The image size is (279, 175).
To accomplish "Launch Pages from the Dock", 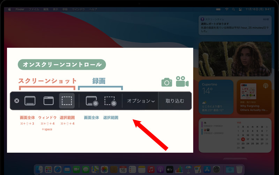I will tap(198, 169).
